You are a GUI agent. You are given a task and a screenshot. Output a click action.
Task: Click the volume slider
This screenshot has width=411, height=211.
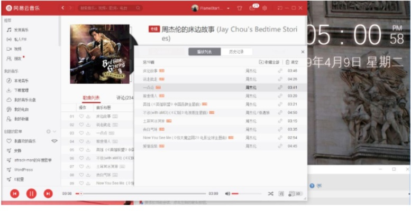point(246,194)
